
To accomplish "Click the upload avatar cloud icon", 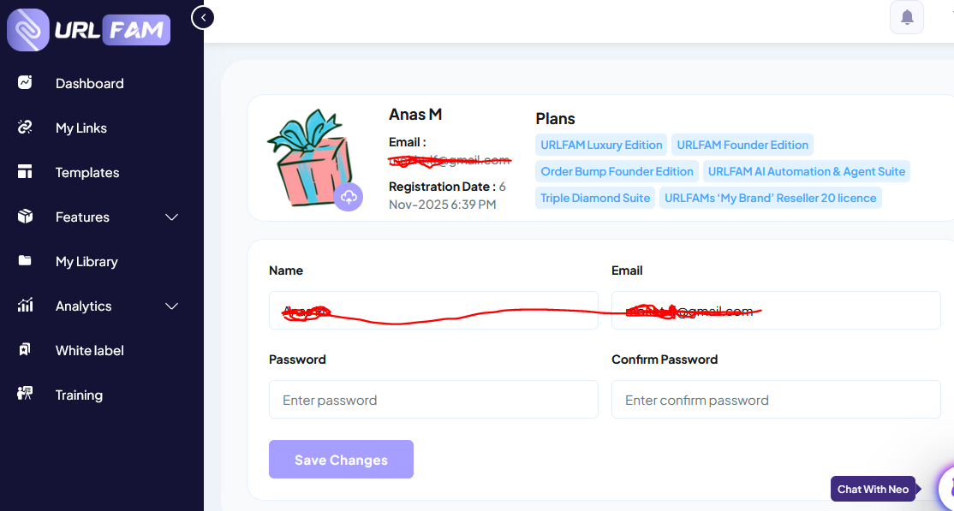I will point(349,197).
